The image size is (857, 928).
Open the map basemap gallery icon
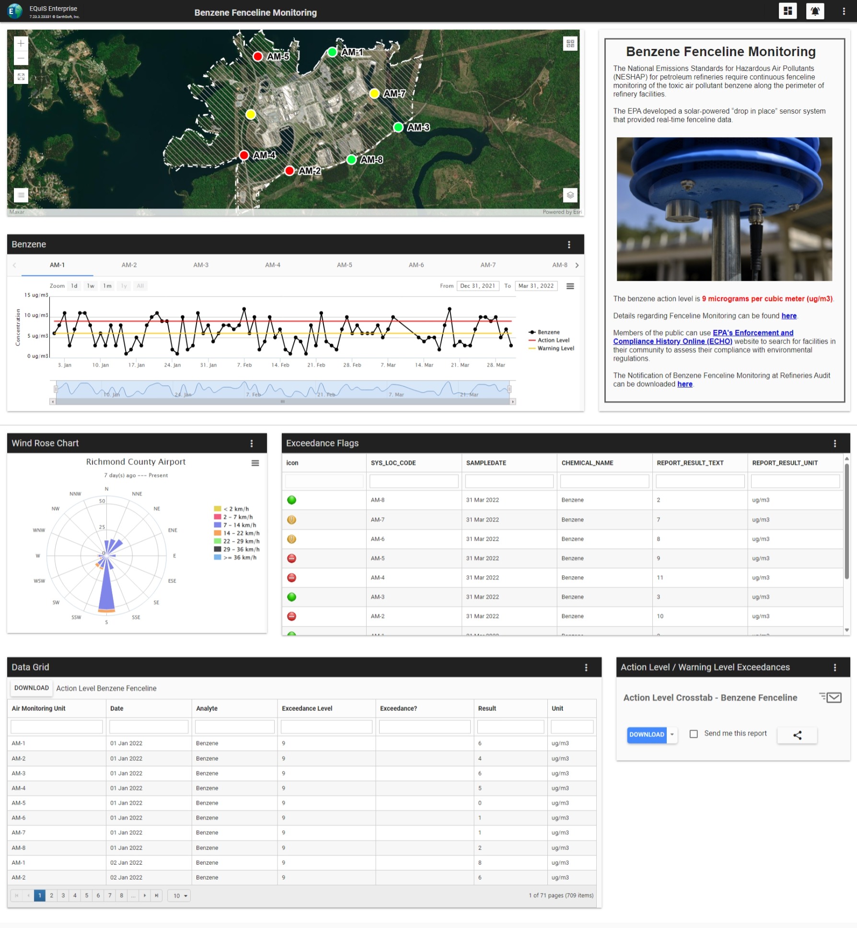click(570, 44)
